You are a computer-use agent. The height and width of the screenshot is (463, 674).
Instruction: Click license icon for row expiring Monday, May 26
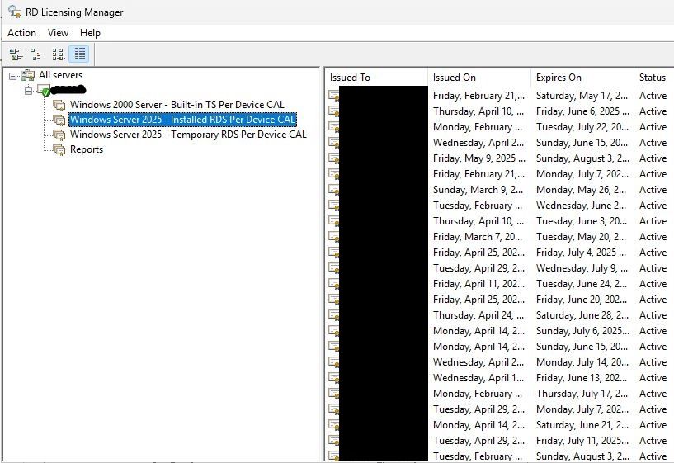333,190
